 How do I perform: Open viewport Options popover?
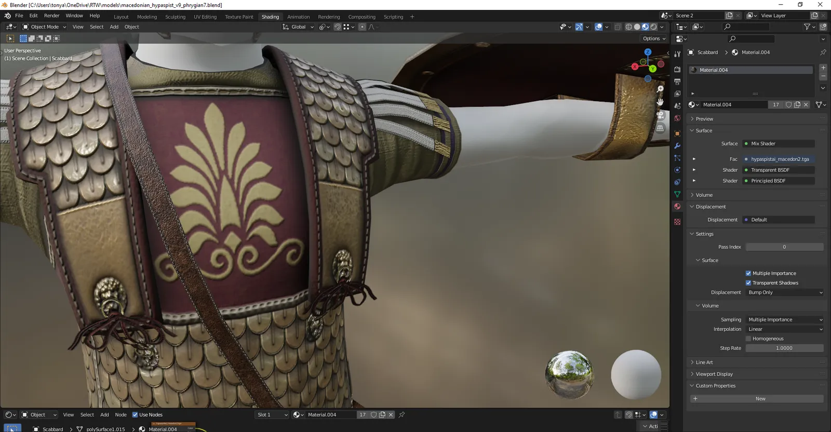click(x=653, y=38)
